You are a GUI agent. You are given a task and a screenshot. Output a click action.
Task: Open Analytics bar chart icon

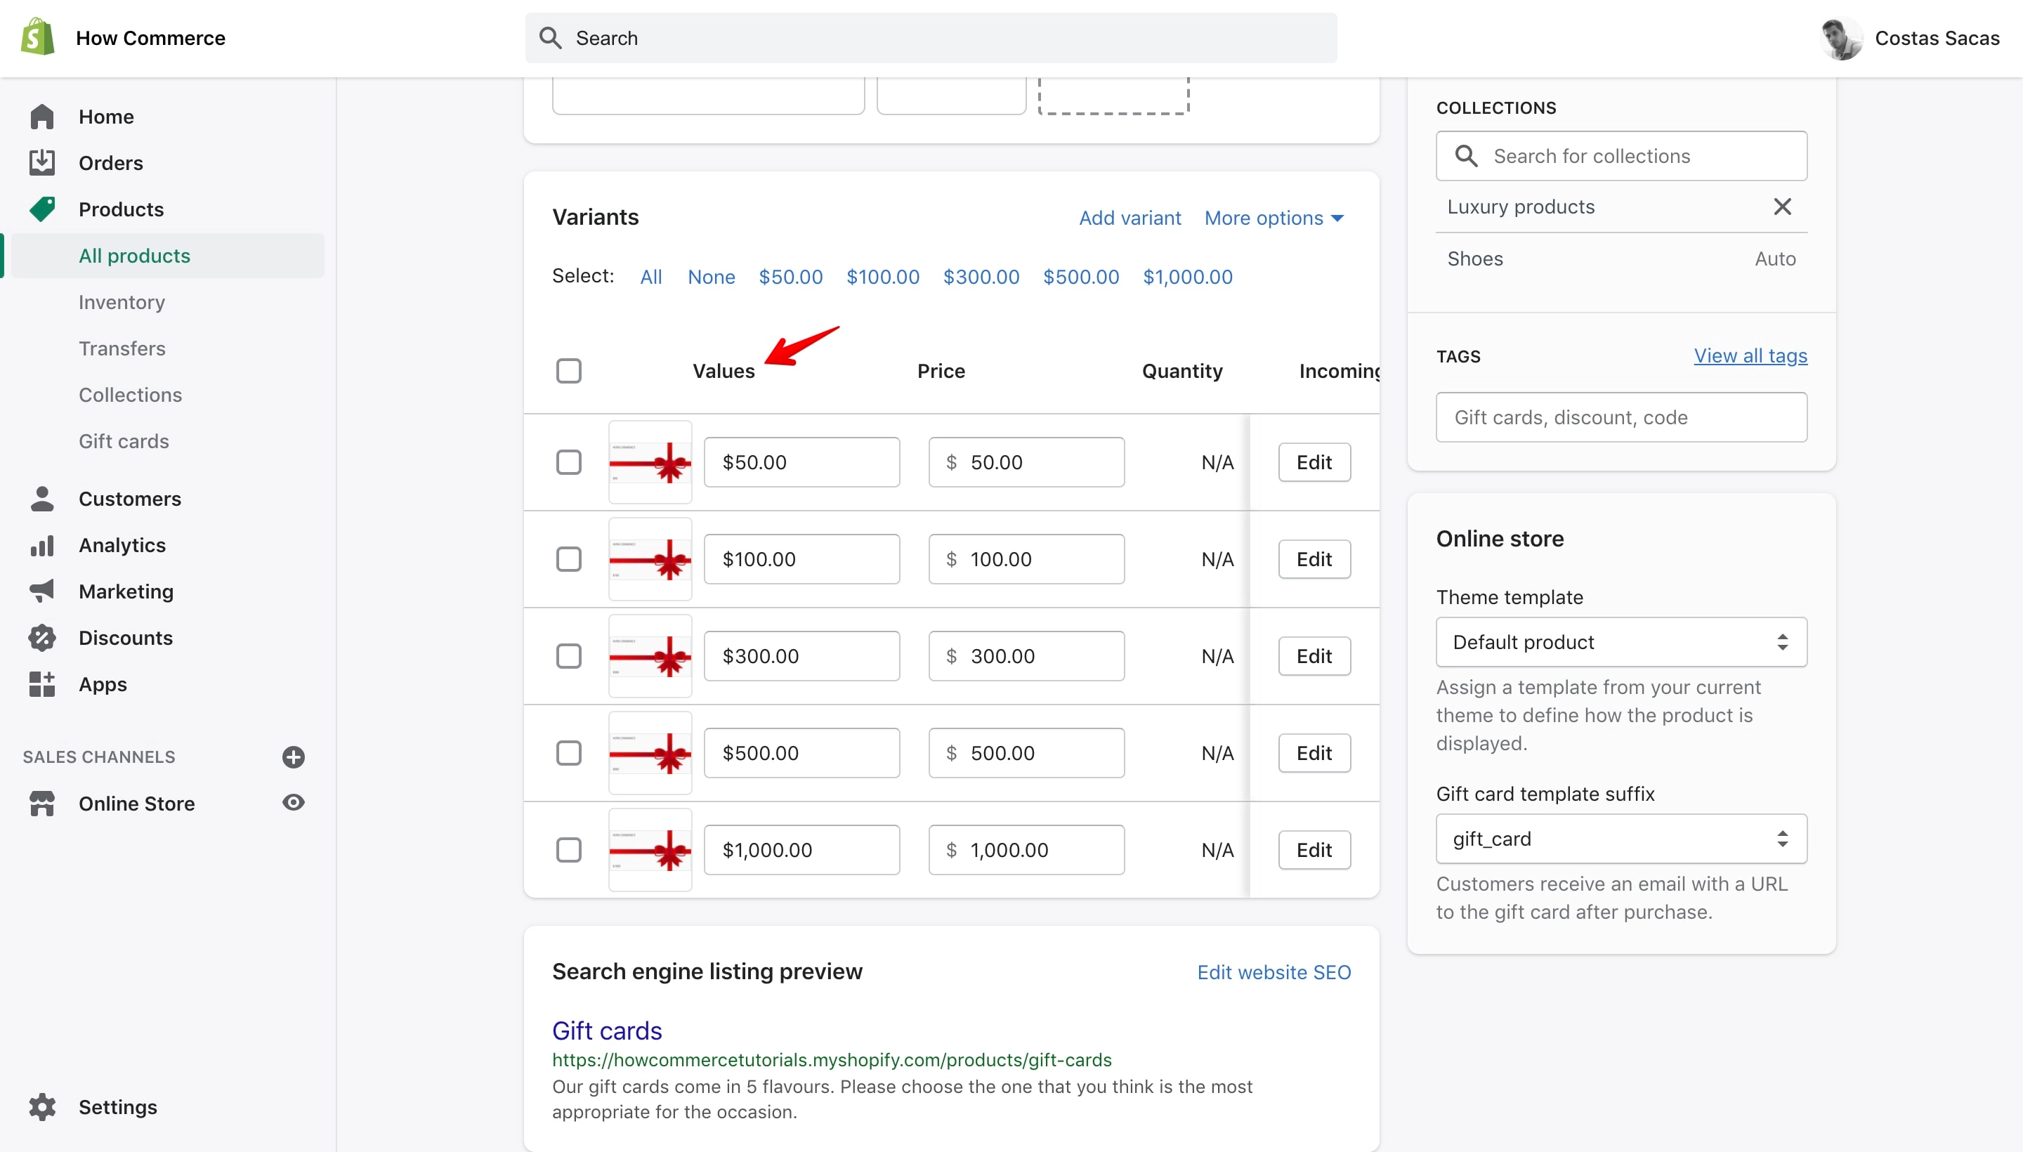pos(42,545)
